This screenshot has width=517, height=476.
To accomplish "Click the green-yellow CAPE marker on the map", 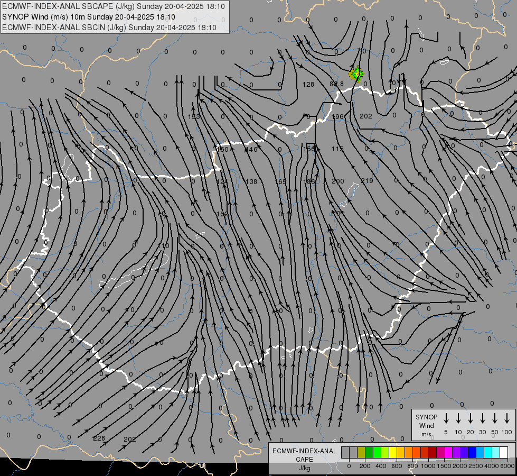I will coord(356,74).
